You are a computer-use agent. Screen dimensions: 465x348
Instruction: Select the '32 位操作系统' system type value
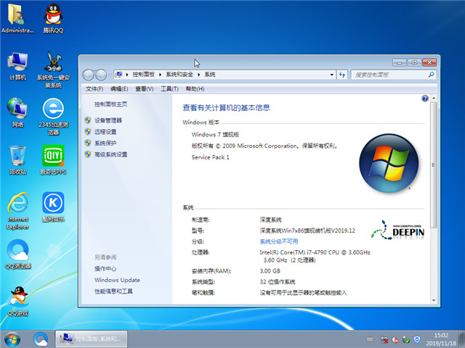point(278,282)
